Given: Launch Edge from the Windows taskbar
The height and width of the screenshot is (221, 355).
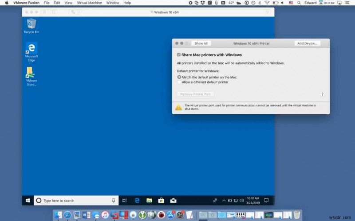Looking at the screenshot, I should (x=137, y=201).
